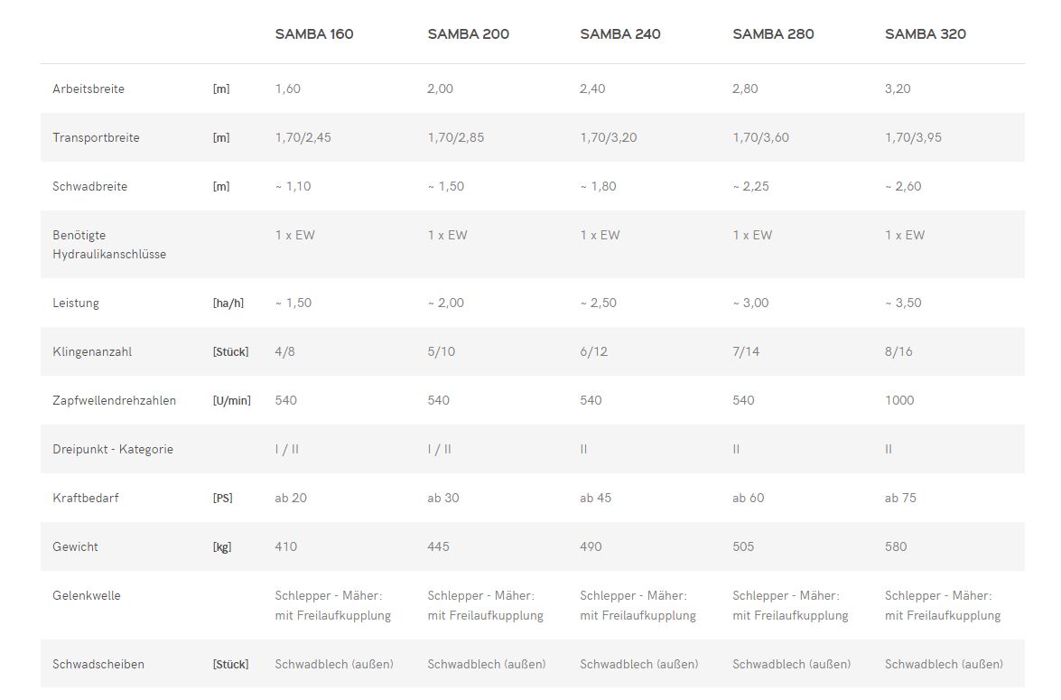Click the Klingenanzahl row label
Viewport: 1061px width, 700px height.
[92, 352]
